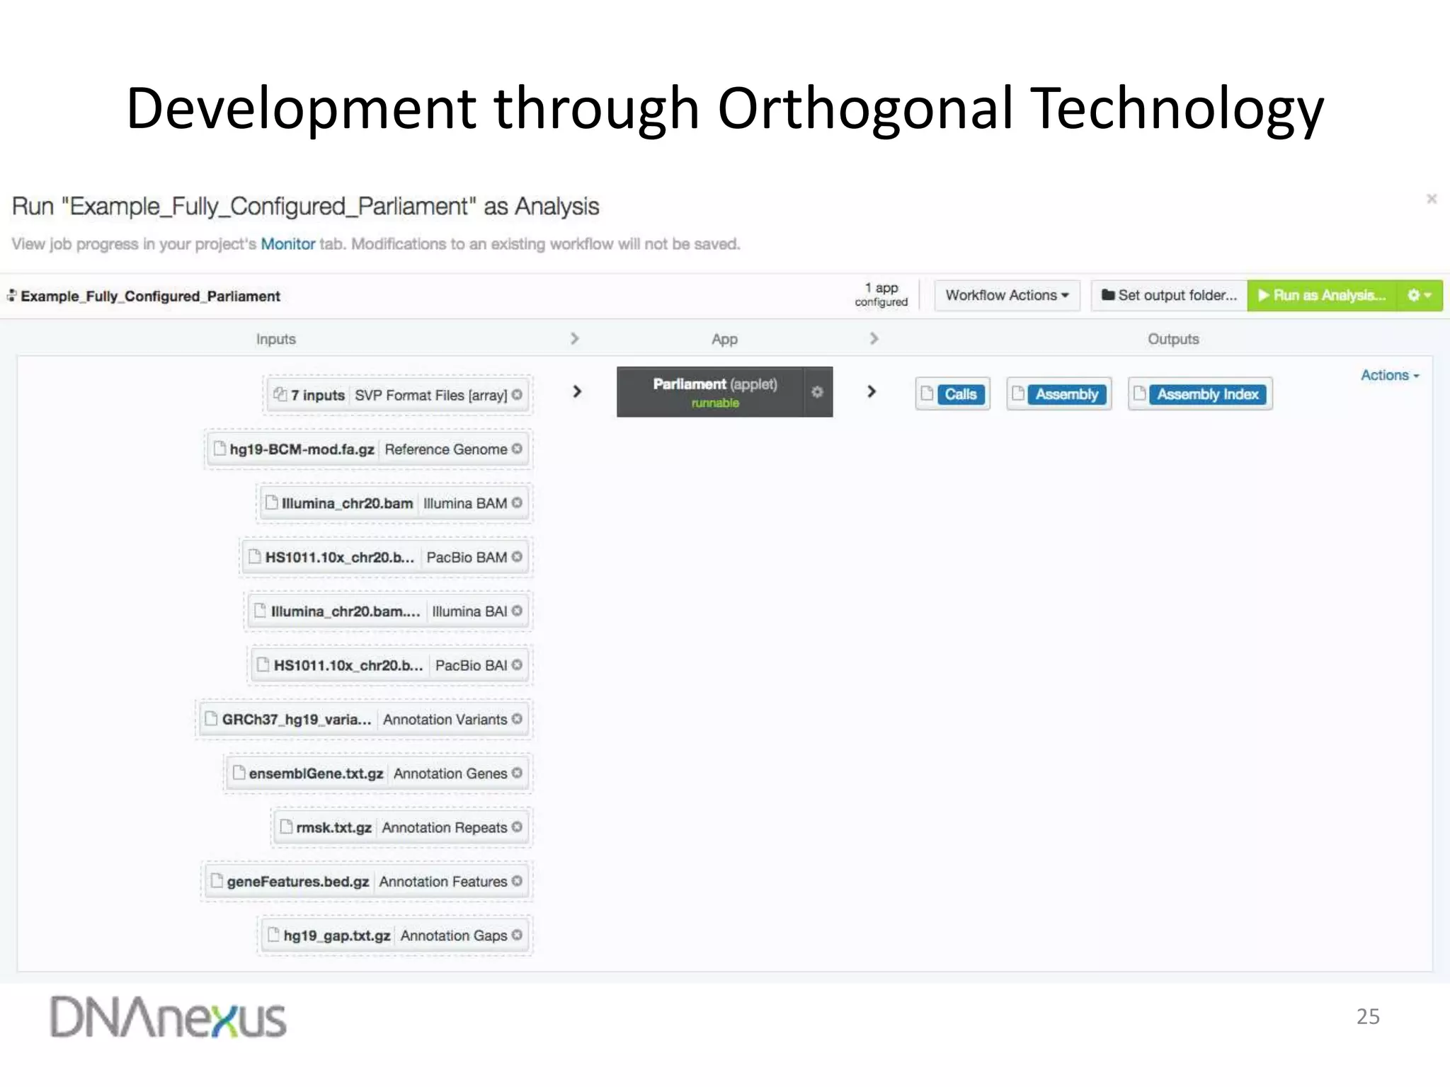The height and width of the screenshot is (1087, 1450).
Task: Select the GRCh37_hg19_varia... file name
Action: pos(297,720)
